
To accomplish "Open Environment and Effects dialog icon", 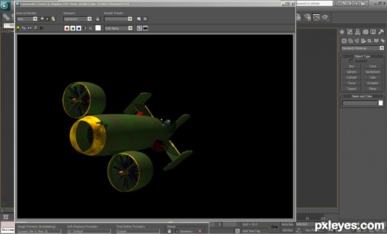I will click(x=145, y=19).
